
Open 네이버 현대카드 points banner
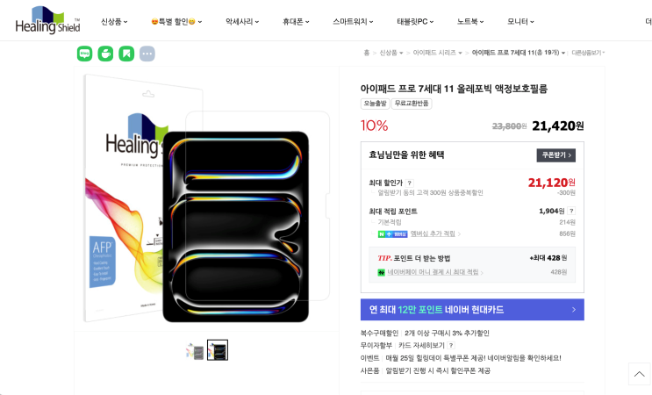(472, 309)
